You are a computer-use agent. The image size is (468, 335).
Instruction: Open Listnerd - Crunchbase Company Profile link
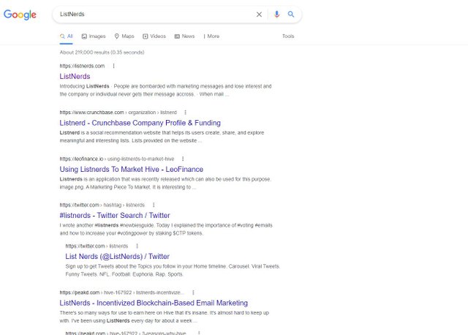point(140,123)
